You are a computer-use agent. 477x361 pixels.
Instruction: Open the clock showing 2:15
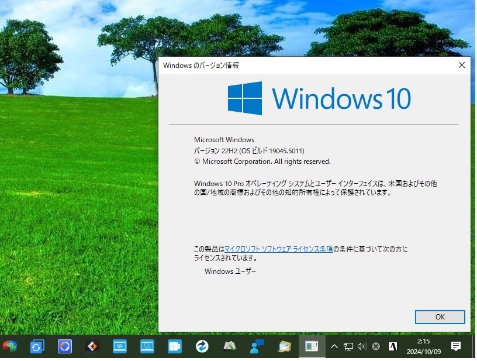click(x=424, y=346)
